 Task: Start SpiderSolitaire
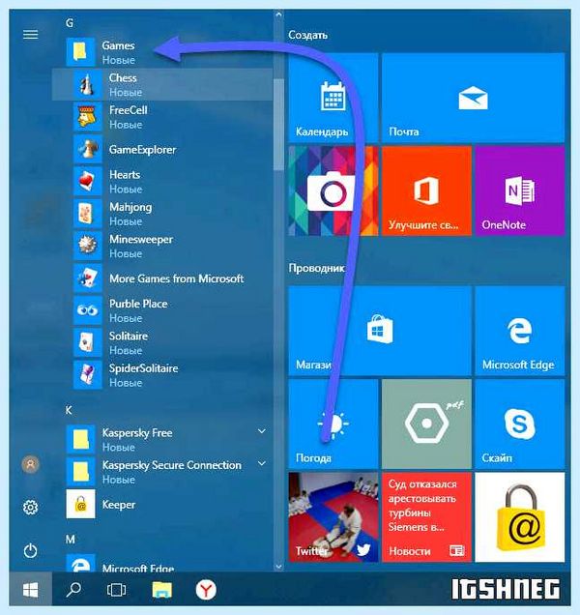click(x=162, y=375)
